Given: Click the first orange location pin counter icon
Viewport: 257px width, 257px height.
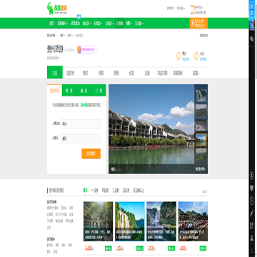Looking at the screenshot, I should pyautogui.click(x=178, y=56).
